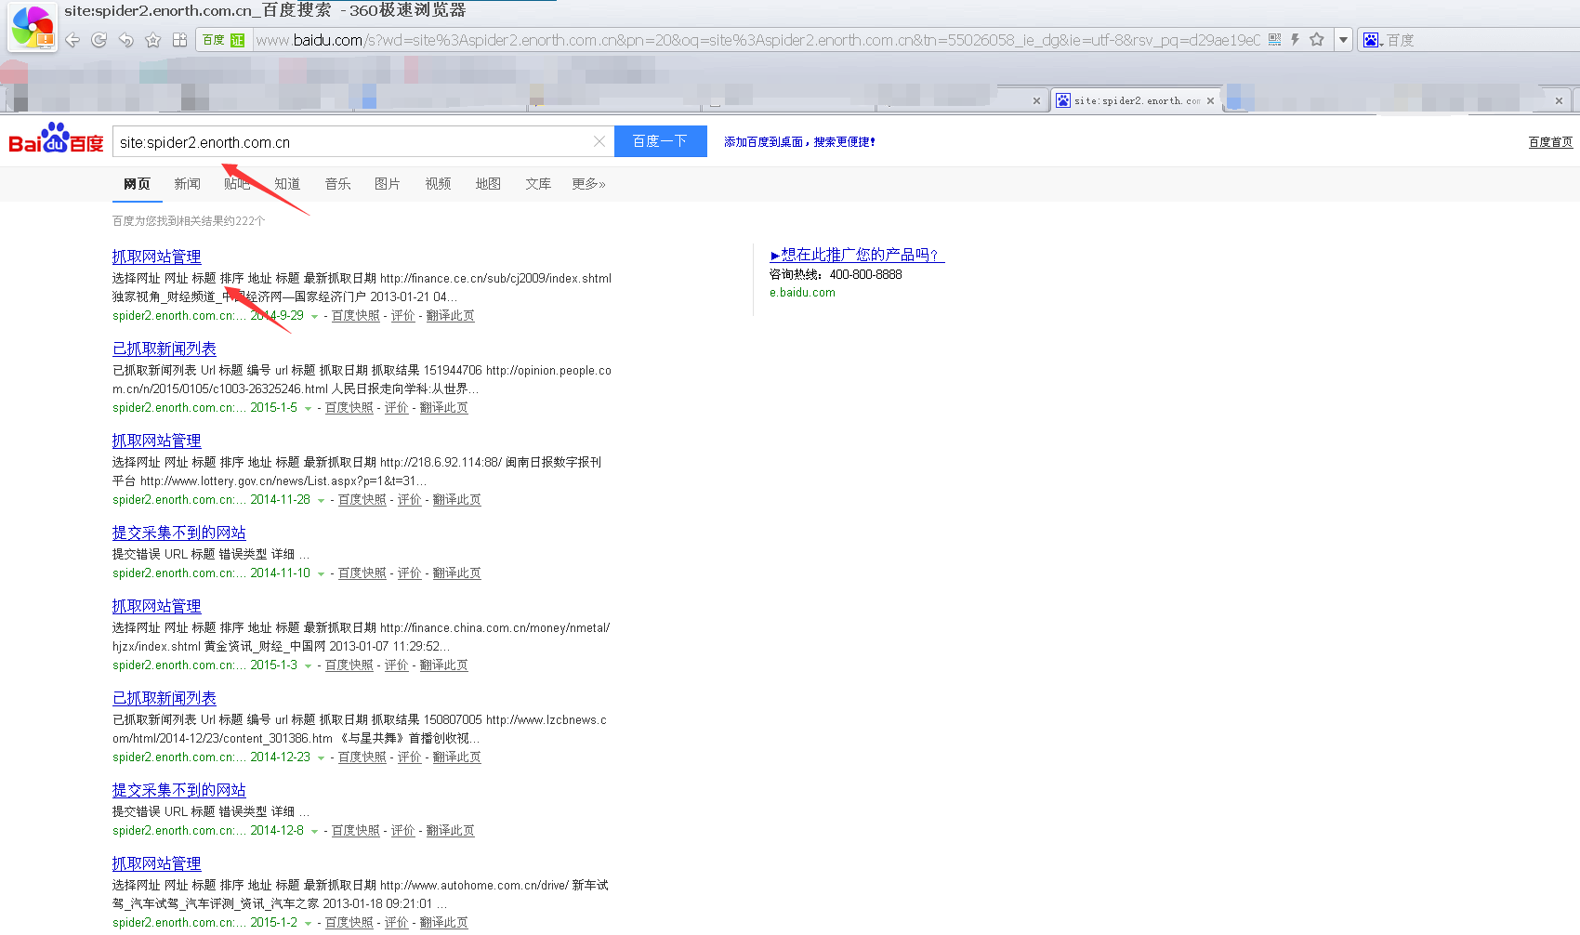Click 翻译此页 for the 2014-9-29 result
This screenshot has height=935, width=1580.
coord(450,316)
